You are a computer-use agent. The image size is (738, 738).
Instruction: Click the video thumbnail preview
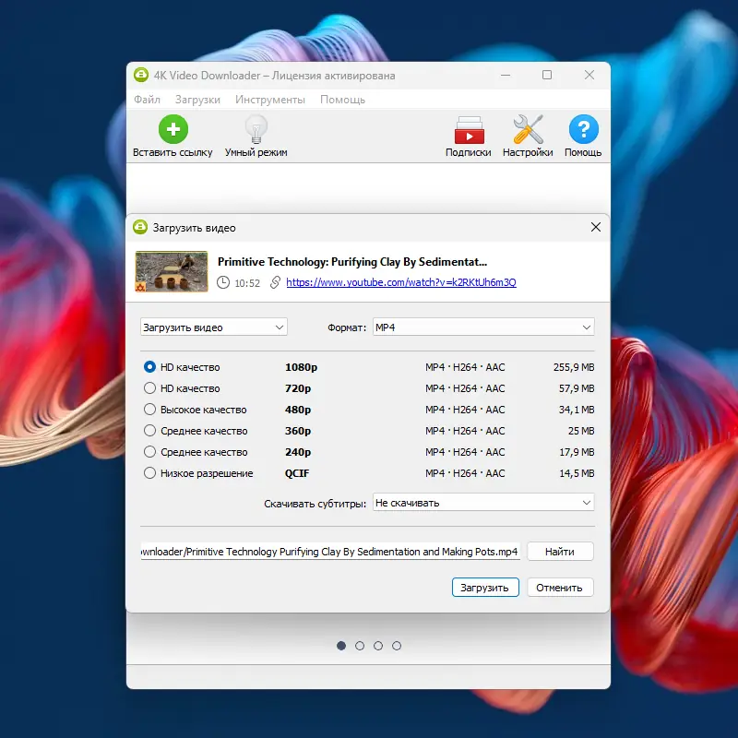tap(172, 271)
